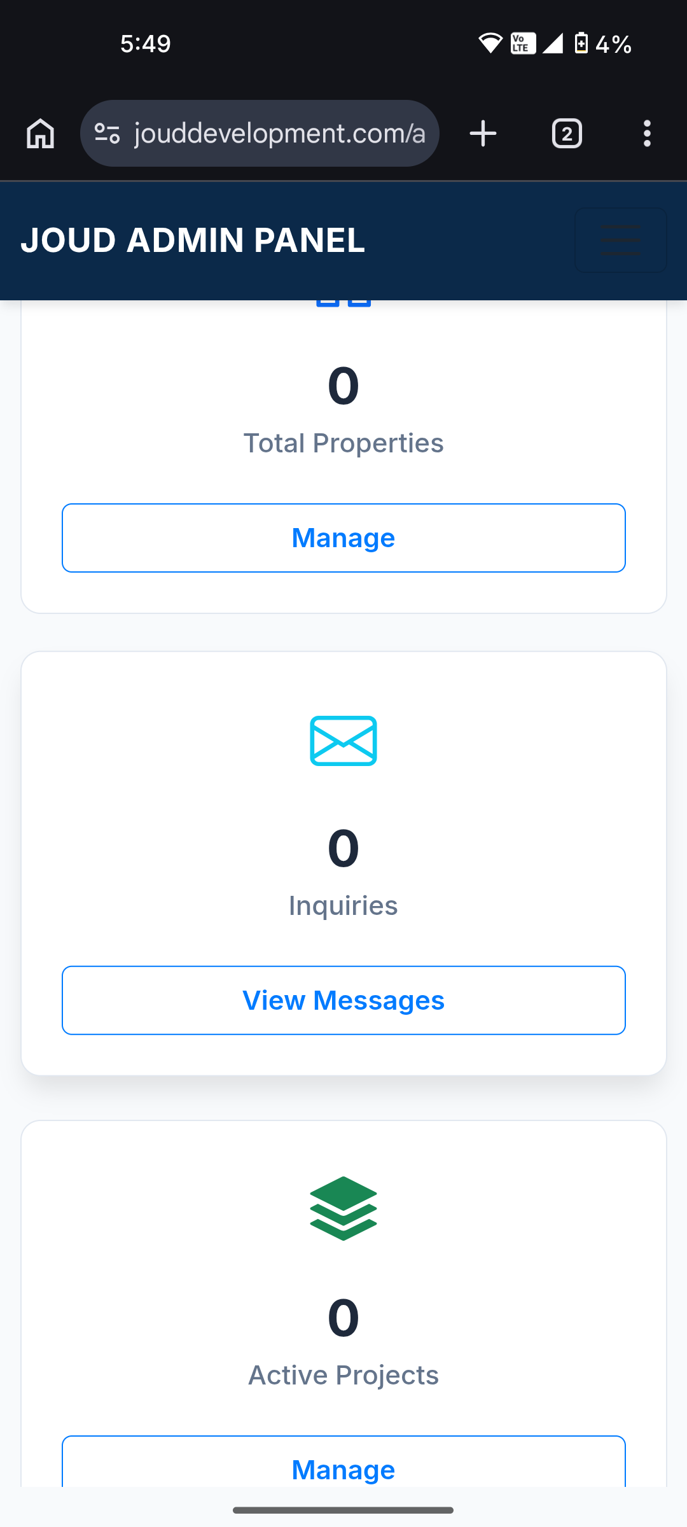Tap the browser home icon
This screenshot has height=1527, width=687.
41,134
